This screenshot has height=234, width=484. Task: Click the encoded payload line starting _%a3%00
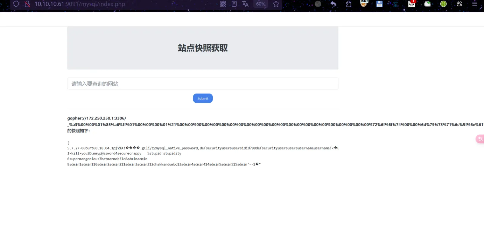(x=275, y=124)
